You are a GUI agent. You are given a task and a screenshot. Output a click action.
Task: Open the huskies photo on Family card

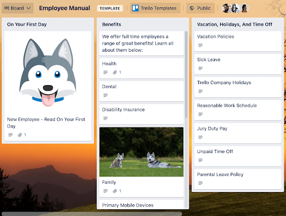(x=141, y=152)
